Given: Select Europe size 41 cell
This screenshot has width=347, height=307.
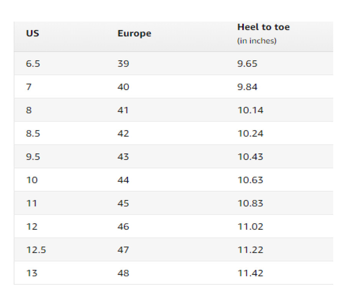Looking at the screenshot, I should tap(123, 111).
